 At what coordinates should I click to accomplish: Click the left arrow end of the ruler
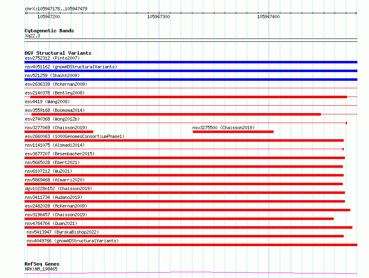(26, 13)
